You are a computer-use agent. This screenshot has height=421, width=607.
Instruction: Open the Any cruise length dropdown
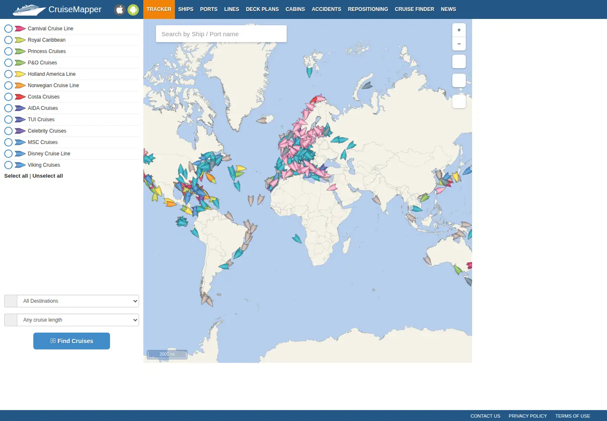[x=78, y=320]
